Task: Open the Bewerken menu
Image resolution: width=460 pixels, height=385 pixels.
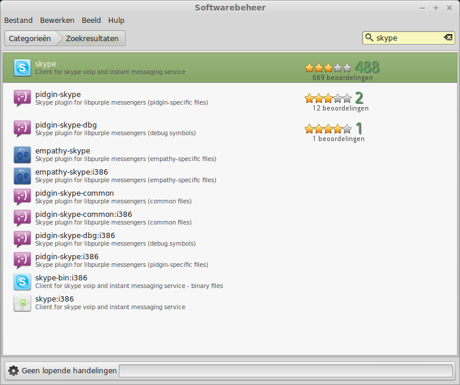Action: pos(57,20)
